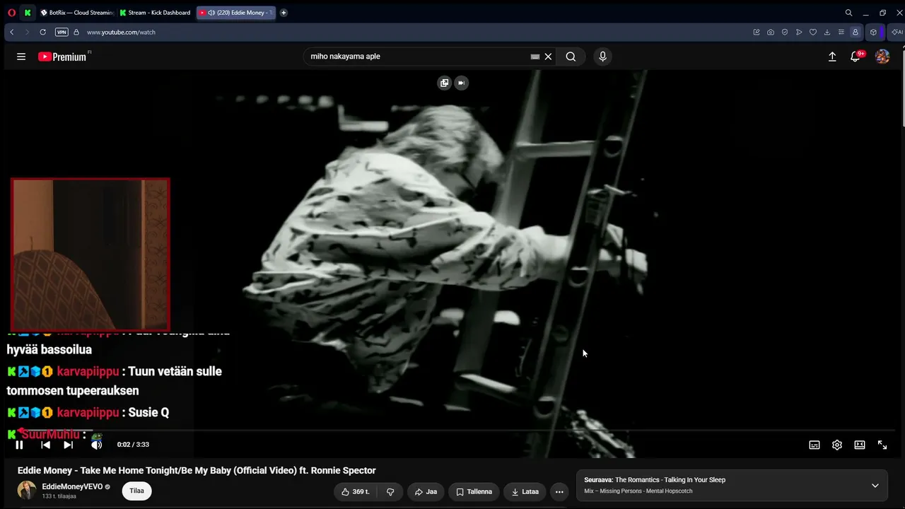Open the YouTube account avatar menu
905x509 pixels.
point(882,57)
